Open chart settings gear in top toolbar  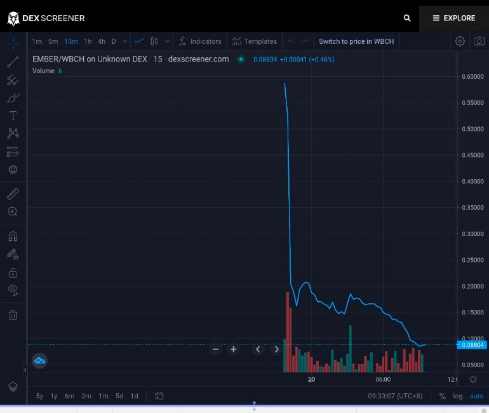point(460,41)
